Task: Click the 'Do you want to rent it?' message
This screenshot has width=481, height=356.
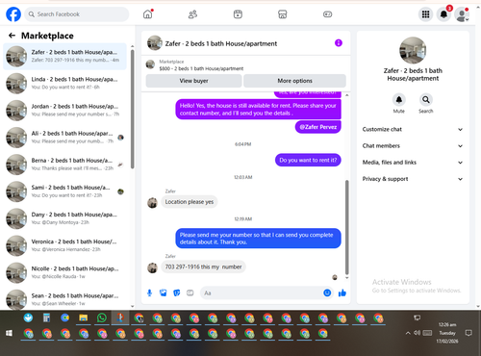Action: coord(308,160)
